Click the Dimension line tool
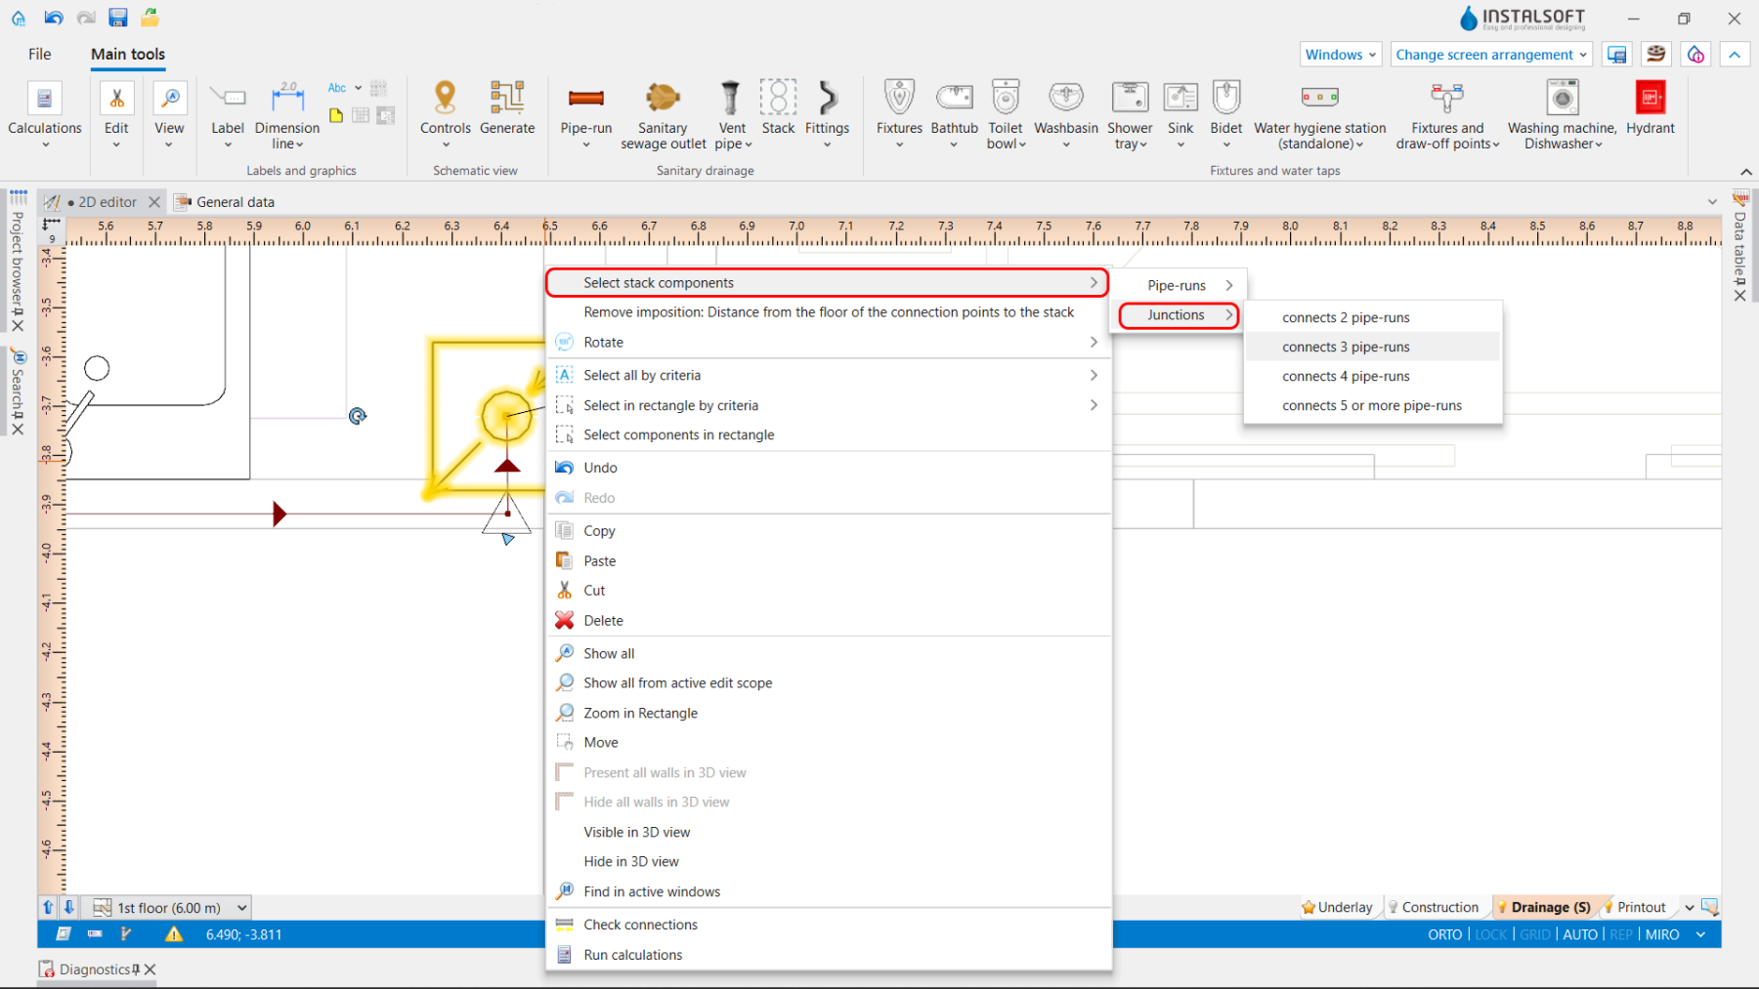 coord(287,99)
